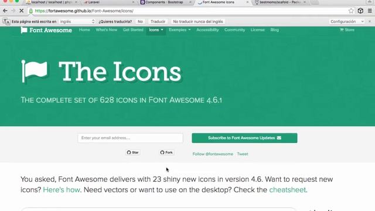Open the cube extension icon in the toolbar
This screenshot has width=375, height=211.
pos(360,11)
